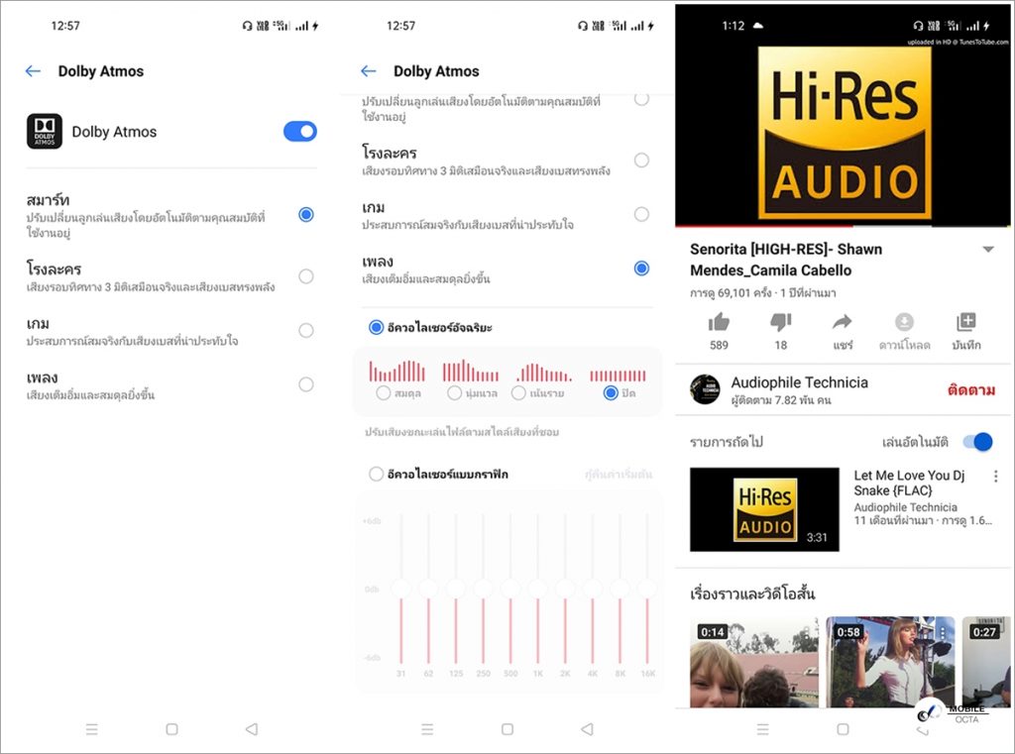The image size is (1015, 754).
Task: Tap the ดาวน์โหลด download icon
Action: pyautogui.click(x=904, y=322)
